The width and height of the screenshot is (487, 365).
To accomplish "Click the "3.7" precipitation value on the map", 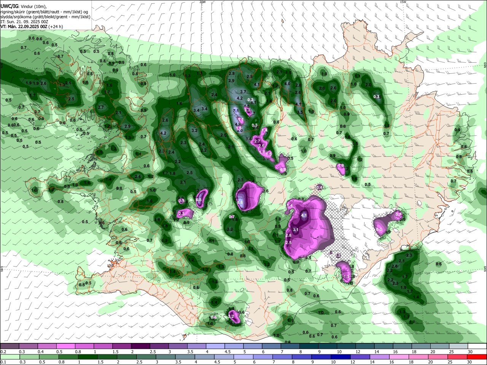I will click(x=243, y=92).
